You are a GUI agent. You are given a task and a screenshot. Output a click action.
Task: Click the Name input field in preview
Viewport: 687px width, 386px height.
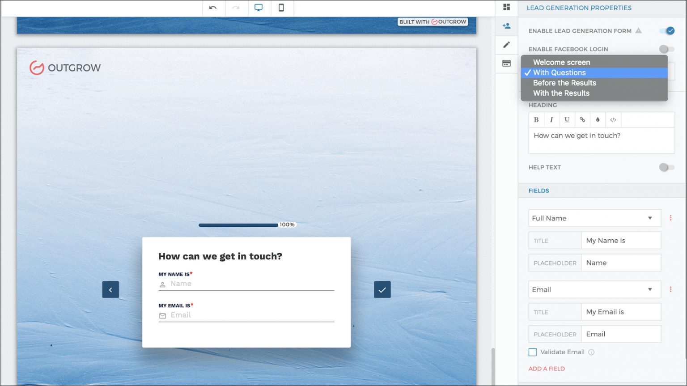[x=251, y=284]
